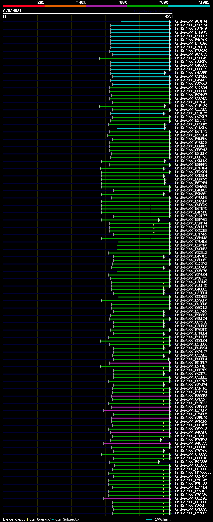Open hit UniRef100_A3IH16
Image resolution: width=213 pixels, height=522 pixels.
pyautogui.click(x=191, y=29)
